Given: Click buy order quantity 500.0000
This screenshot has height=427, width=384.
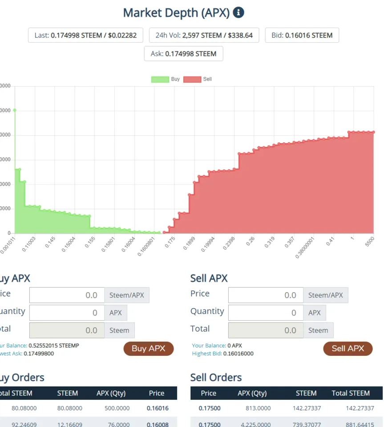Looking at the screenshot, I should [x=117, y=408].
